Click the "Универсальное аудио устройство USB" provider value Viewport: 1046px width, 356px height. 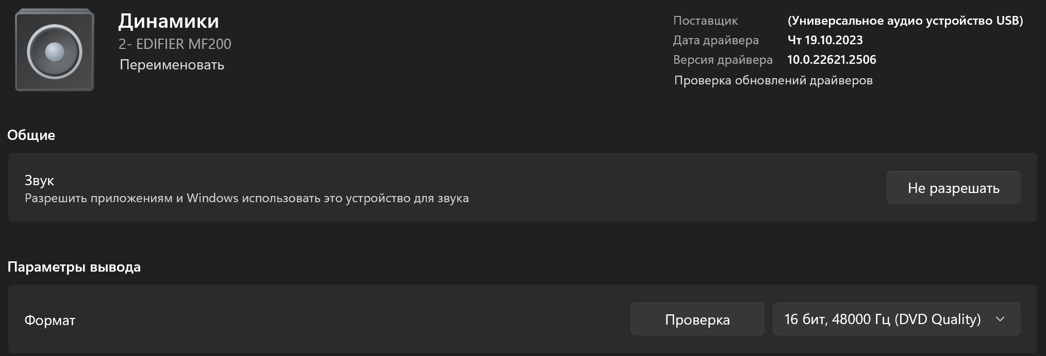click(905, 21)
